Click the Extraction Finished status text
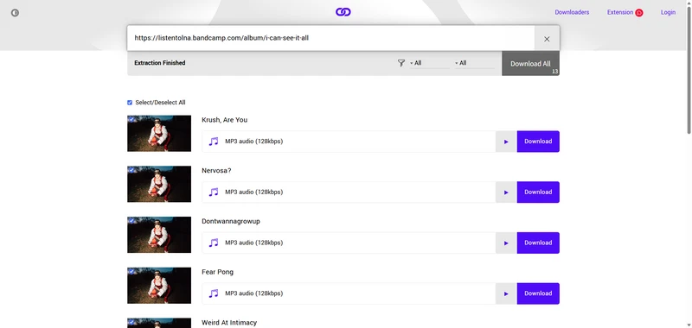692x328 pixels. click(160, 63)
